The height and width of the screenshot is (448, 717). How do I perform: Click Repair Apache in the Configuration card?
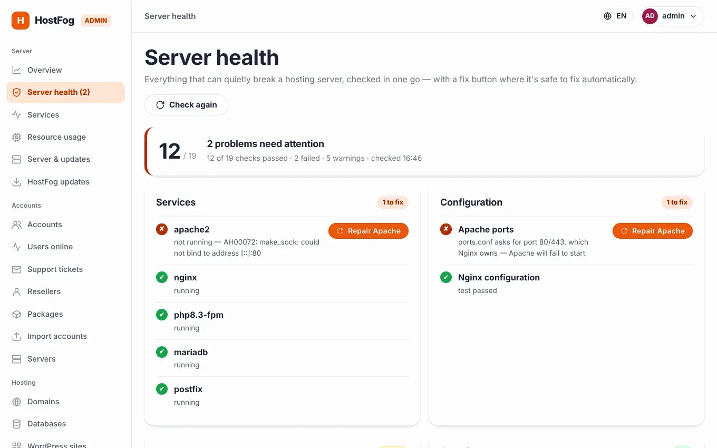click(x=653, y=231)
